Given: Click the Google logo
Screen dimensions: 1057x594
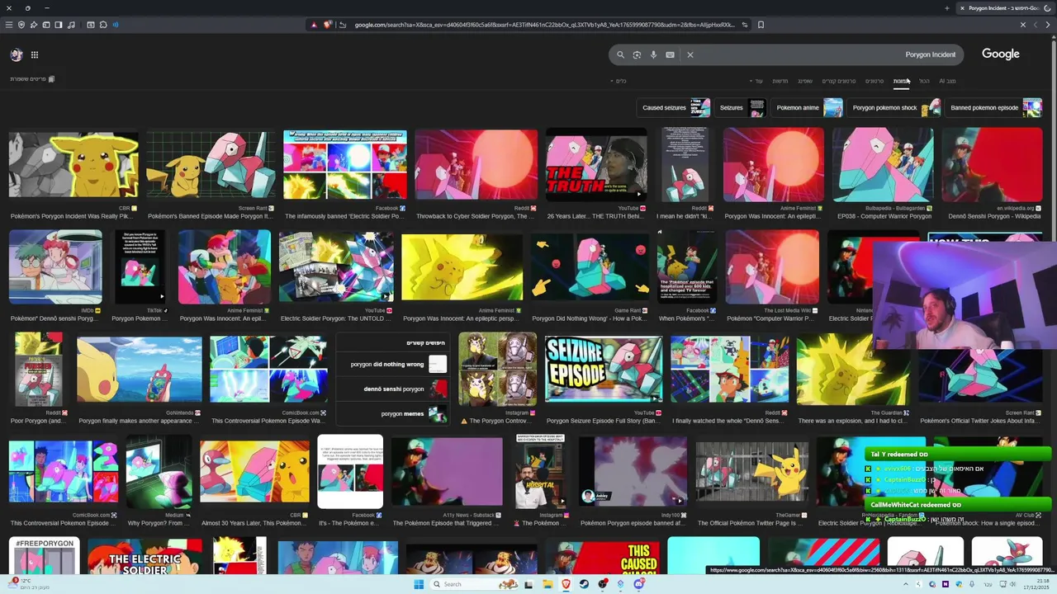Looking at the screenshot, I should [1001, 54].
